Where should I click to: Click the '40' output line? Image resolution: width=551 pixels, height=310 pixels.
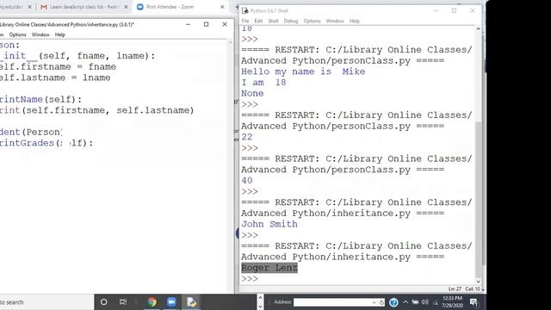point(247,181)
